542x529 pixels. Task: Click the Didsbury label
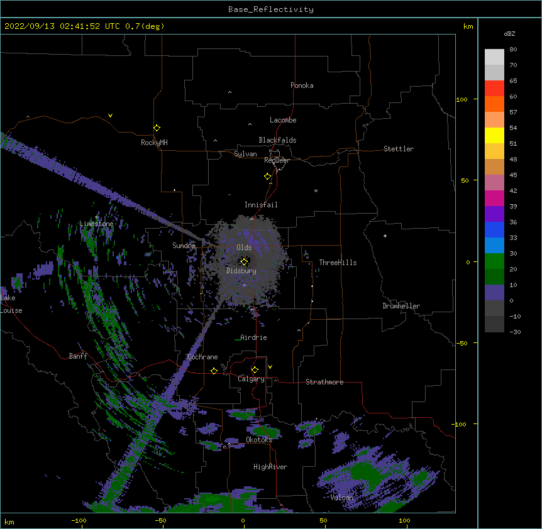point(241,271)
